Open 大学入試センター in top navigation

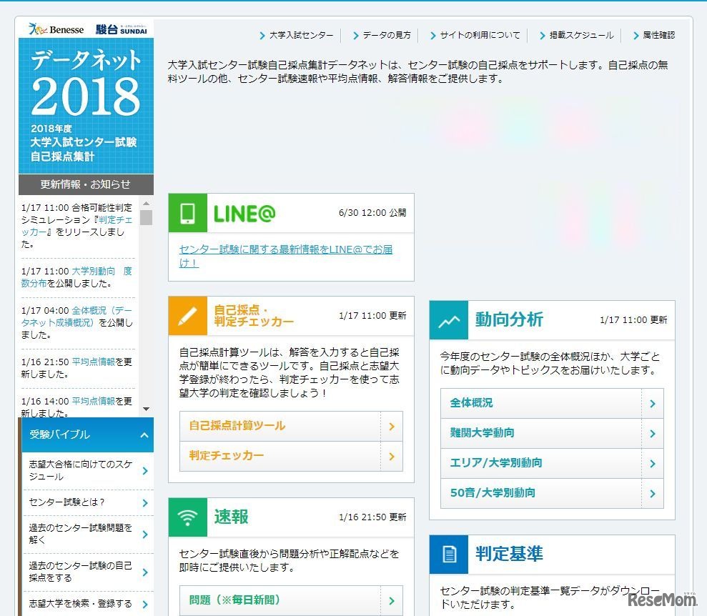(x=301, y=35)
